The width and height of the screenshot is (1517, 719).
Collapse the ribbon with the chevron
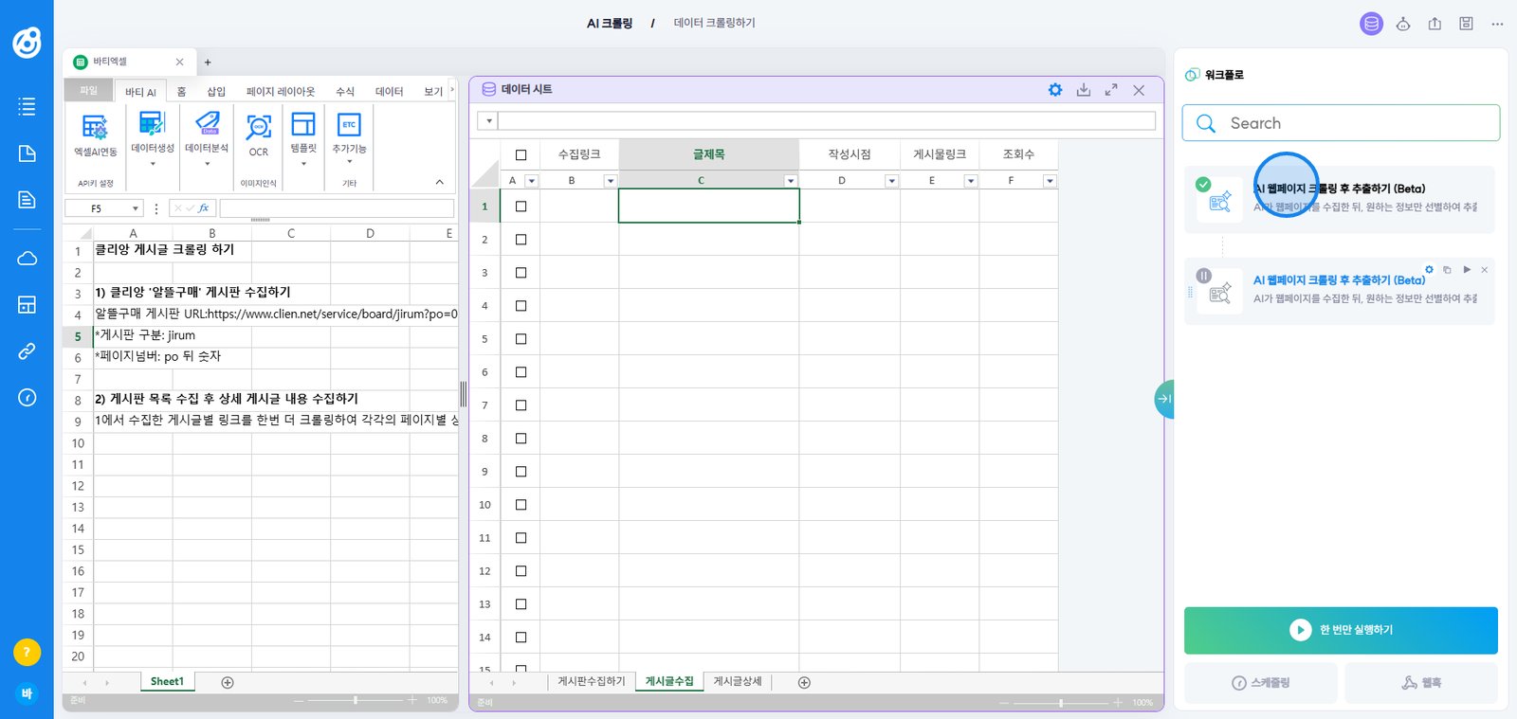point(439,182)
